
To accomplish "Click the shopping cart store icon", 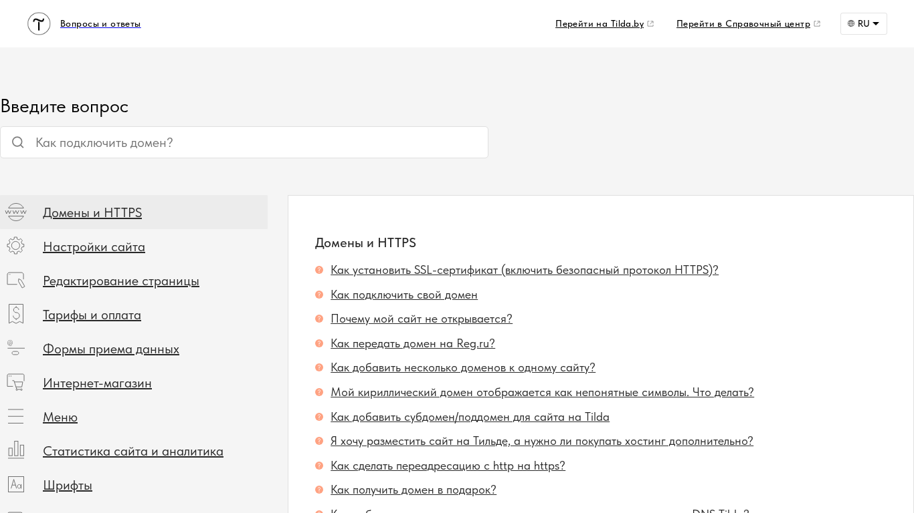I will point(15,382).
